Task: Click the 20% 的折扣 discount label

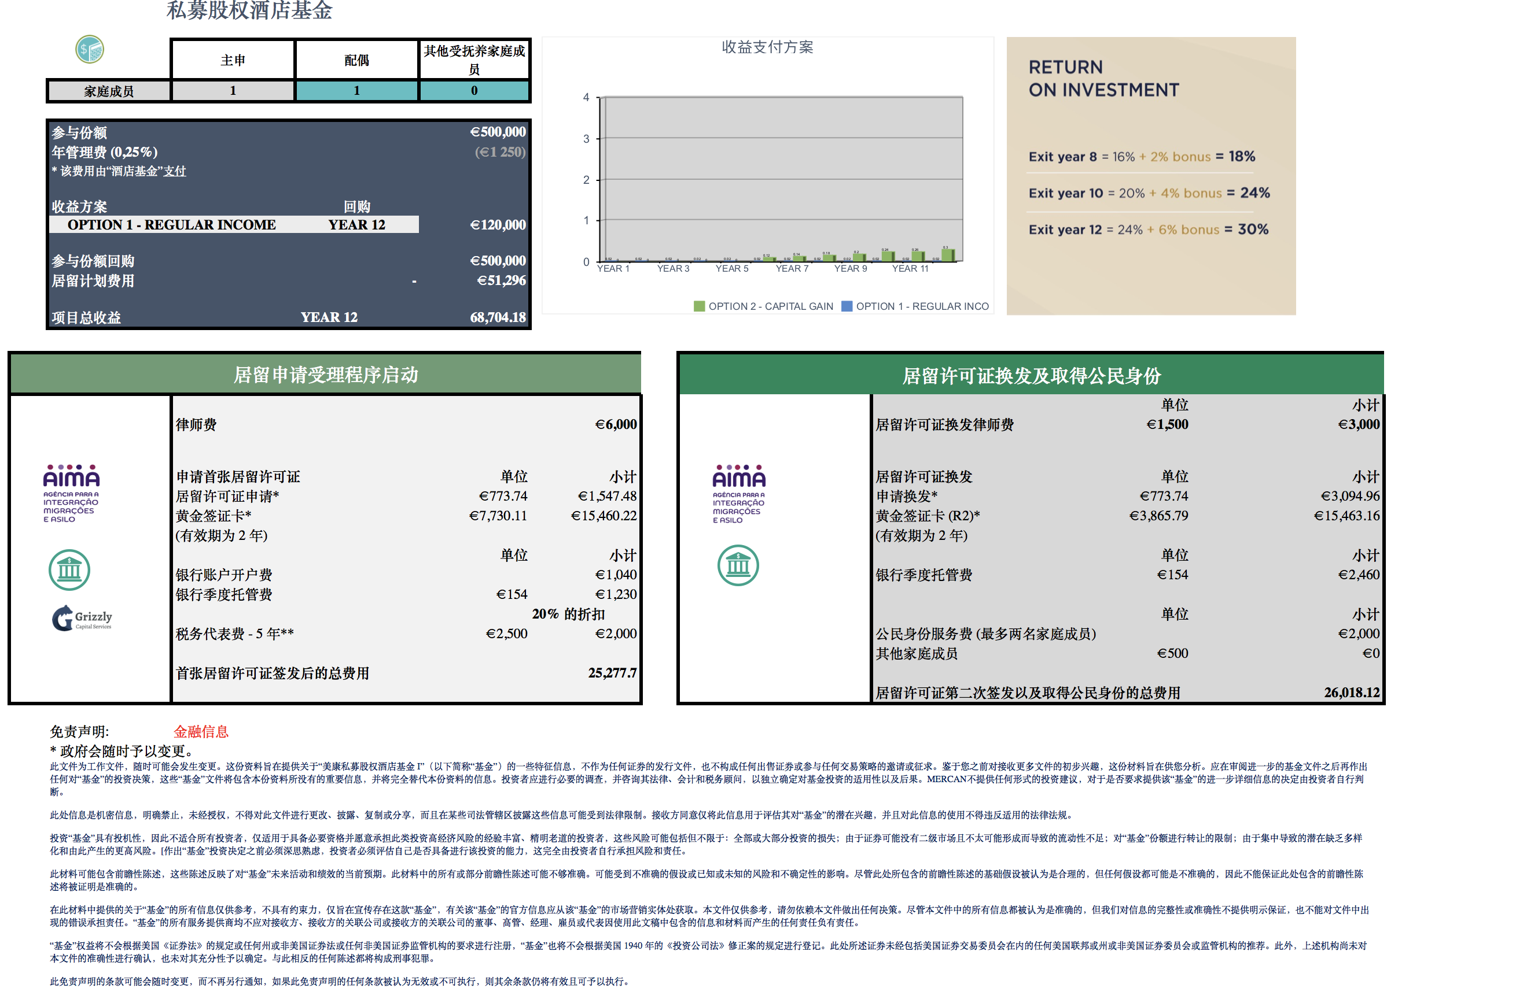Action: click(569, 614)
